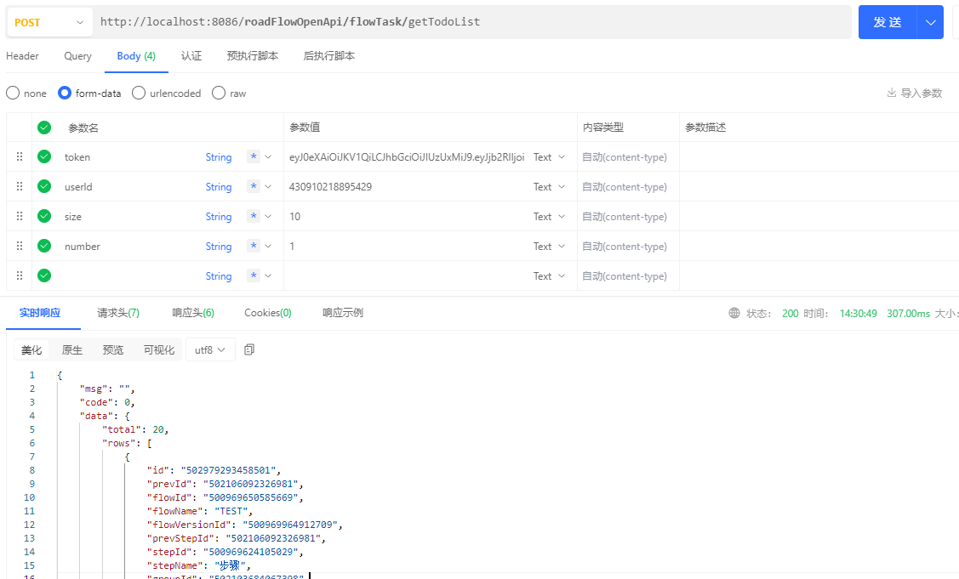Grab the drag handle of token row
This screenshot has width=959, height=579.
pyautogui.click(x=20, y=156)
